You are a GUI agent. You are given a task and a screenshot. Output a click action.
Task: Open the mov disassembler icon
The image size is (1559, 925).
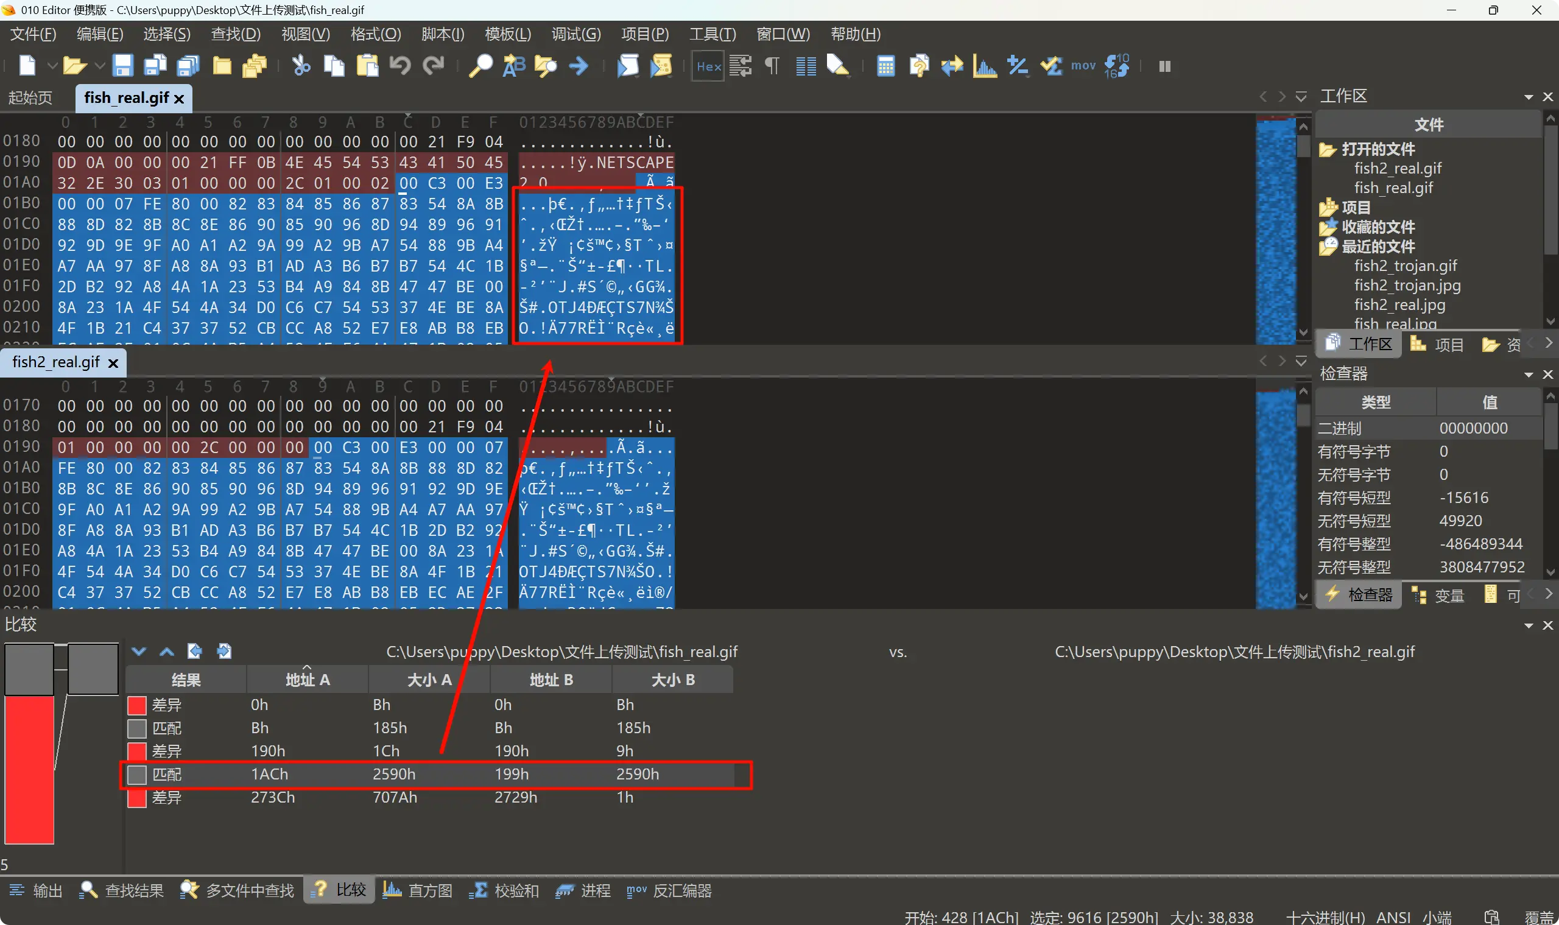[x=1083, y=65]
